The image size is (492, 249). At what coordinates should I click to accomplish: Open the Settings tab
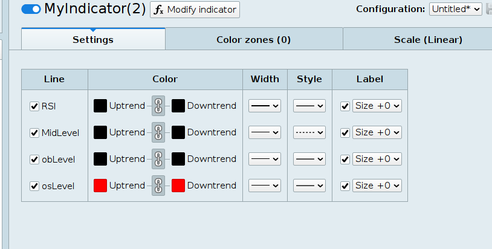click(93, 40)
